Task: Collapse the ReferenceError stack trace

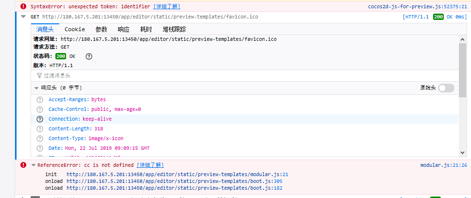Action: (x=33, y=165)
